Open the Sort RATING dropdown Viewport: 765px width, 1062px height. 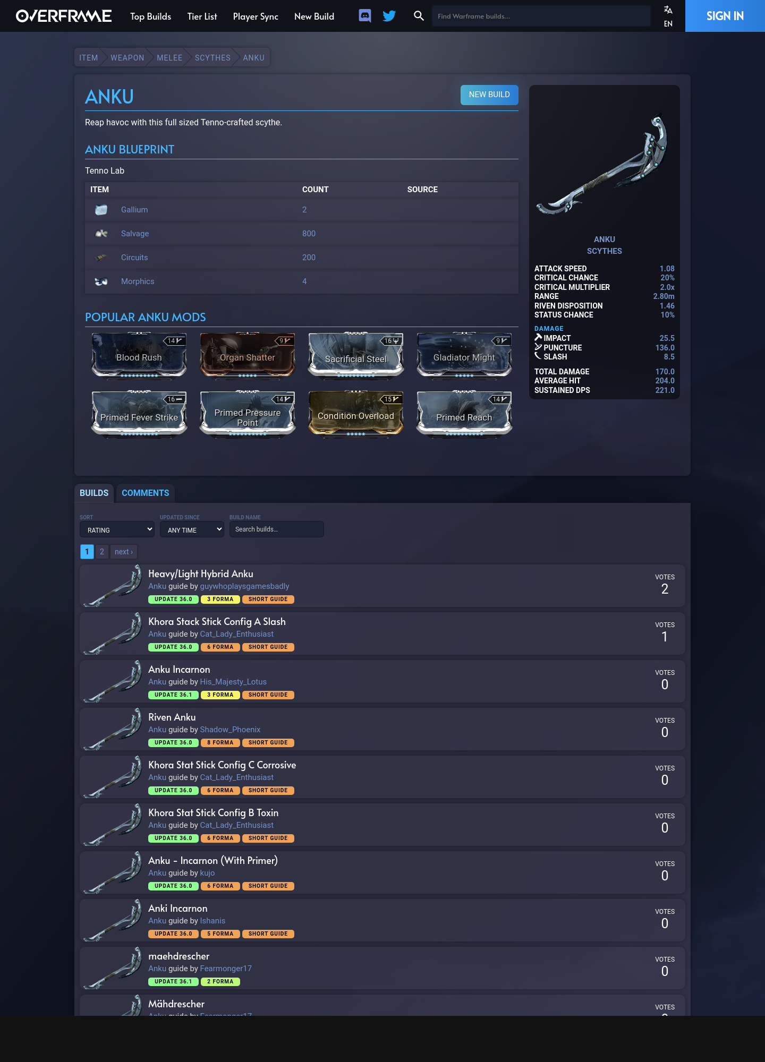[117, 529]
